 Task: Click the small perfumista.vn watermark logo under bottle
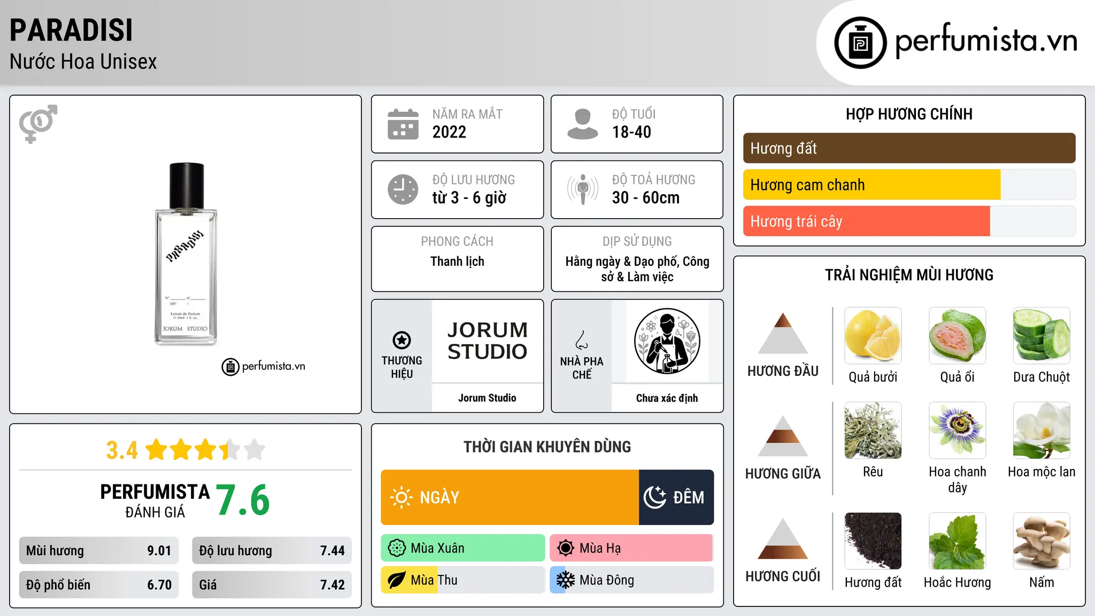264,367
